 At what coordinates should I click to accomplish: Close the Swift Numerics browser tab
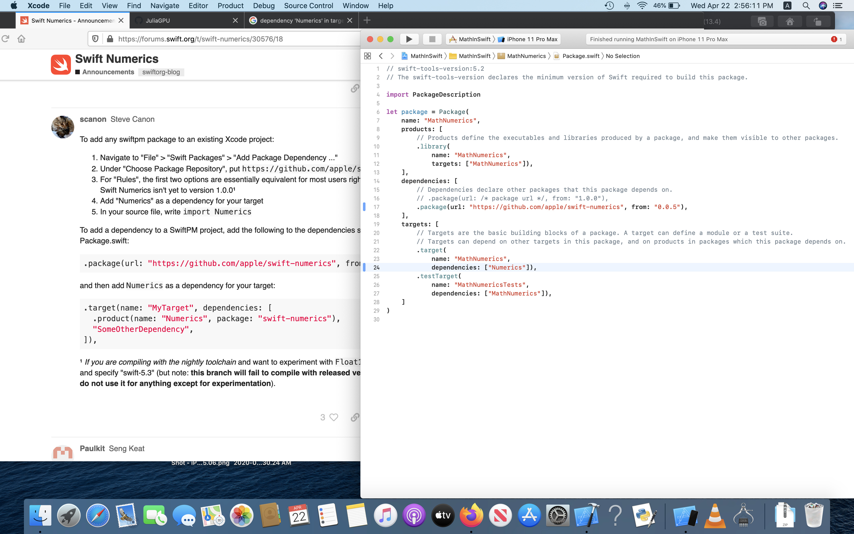121,21
